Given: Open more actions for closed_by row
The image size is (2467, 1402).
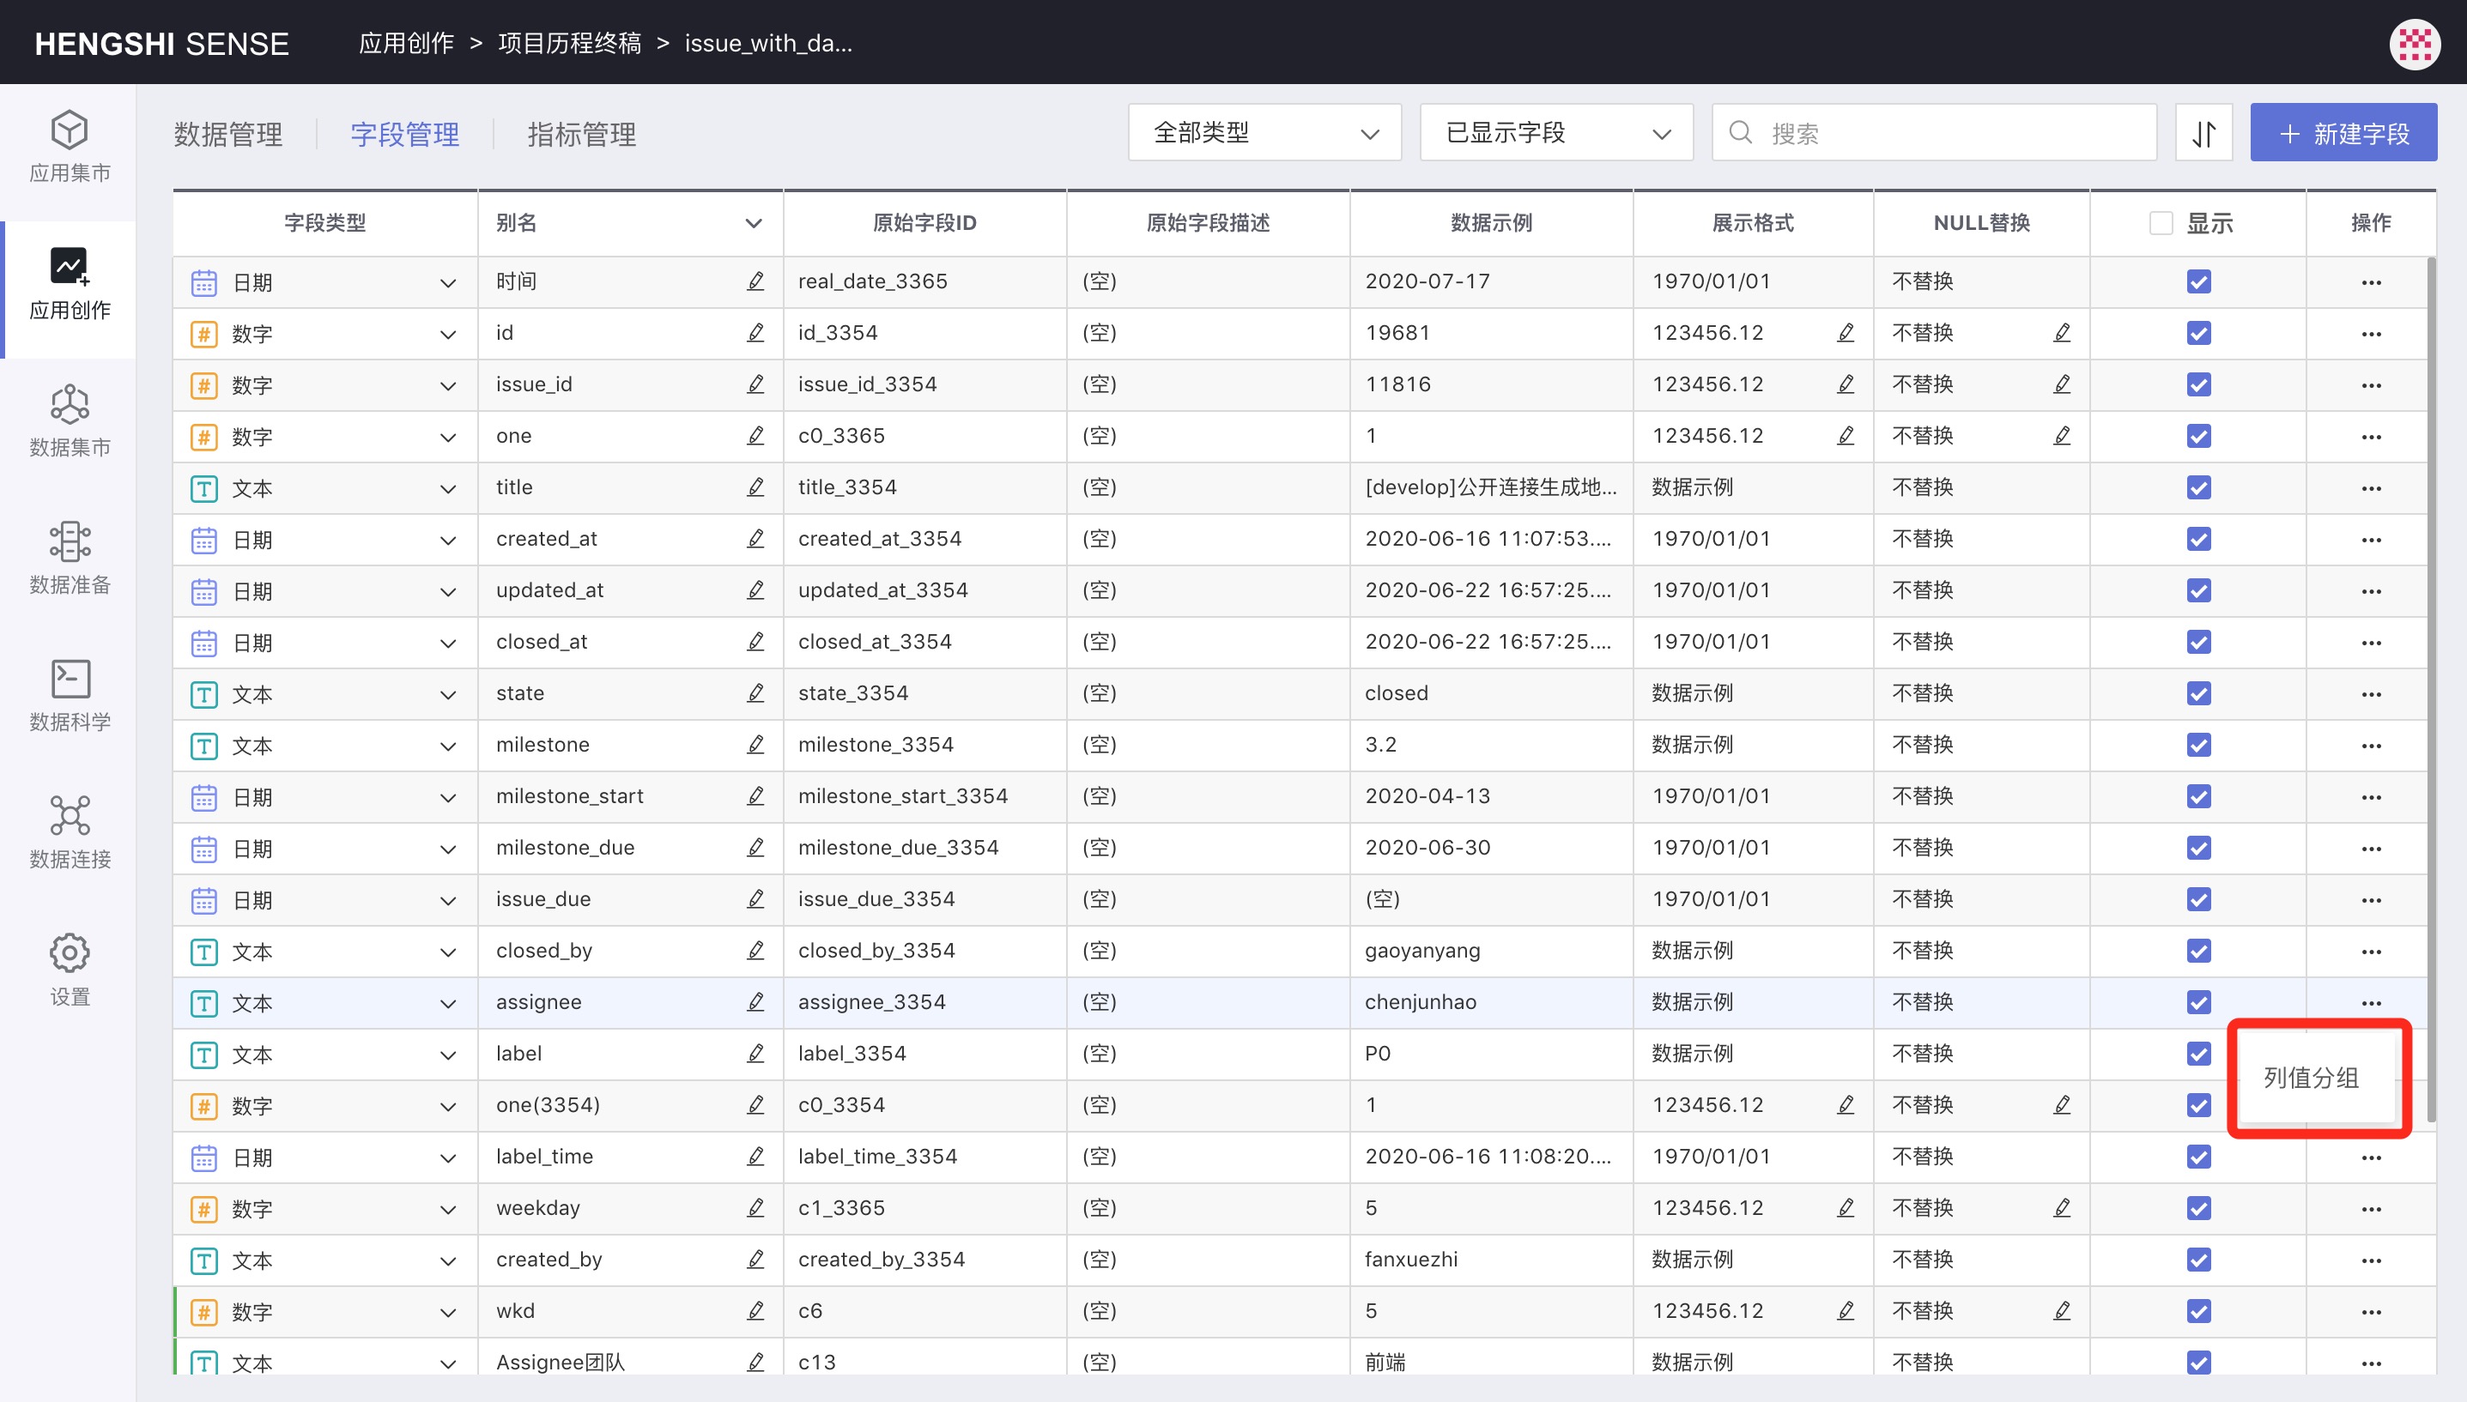Looking at the screenshot, I should click(2371, 952).
